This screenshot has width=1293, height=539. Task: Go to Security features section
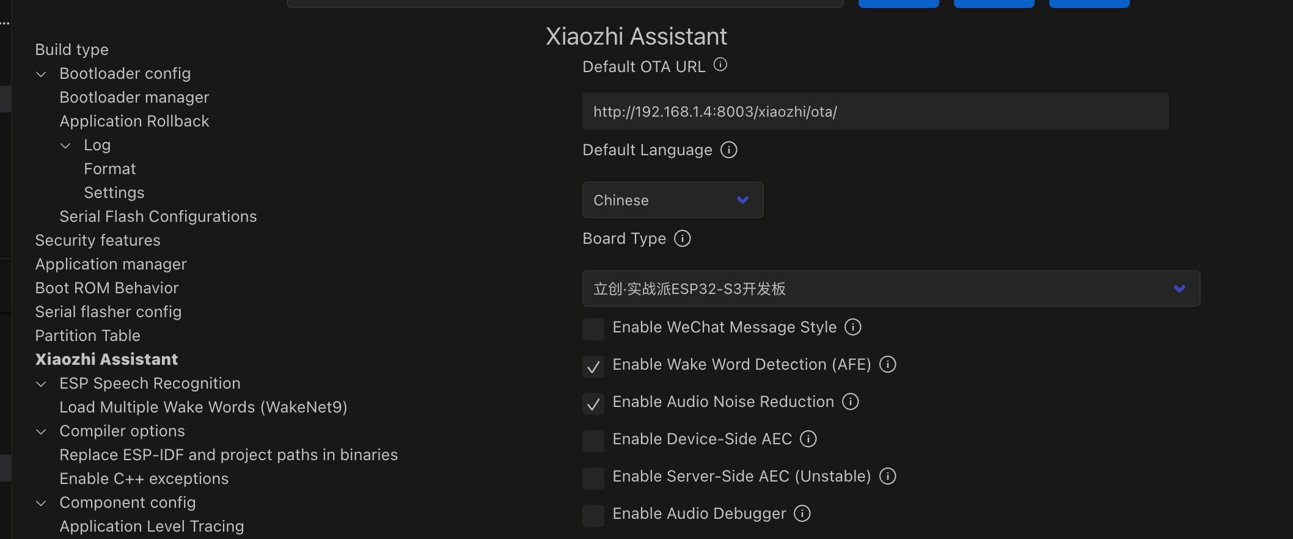(x=98, y=240)
